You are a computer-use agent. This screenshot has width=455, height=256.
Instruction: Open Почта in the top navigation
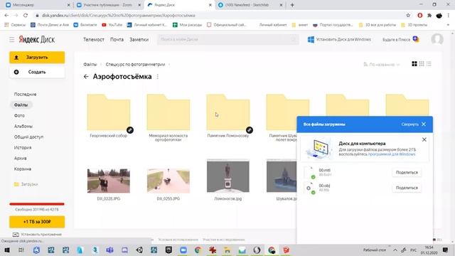point(117,40)
